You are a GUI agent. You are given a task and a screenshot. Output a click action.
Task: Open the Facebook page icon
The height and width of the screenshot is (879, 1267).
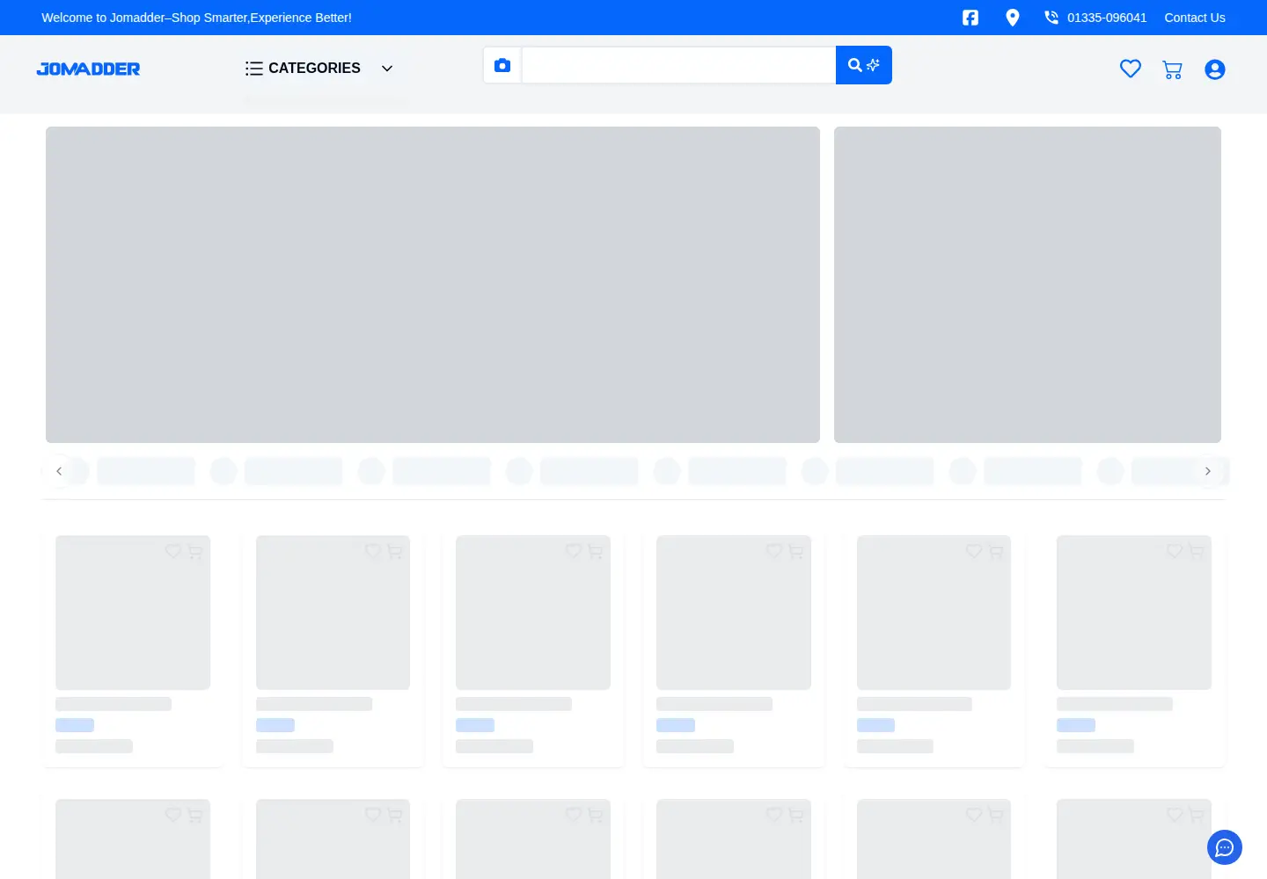point(970,18)
